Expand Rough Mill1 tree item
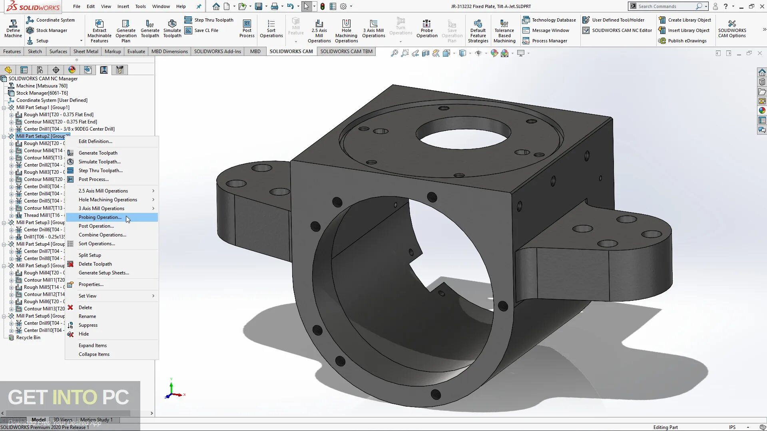The height and width of the screenshot is (431, 767). point(12,115)
